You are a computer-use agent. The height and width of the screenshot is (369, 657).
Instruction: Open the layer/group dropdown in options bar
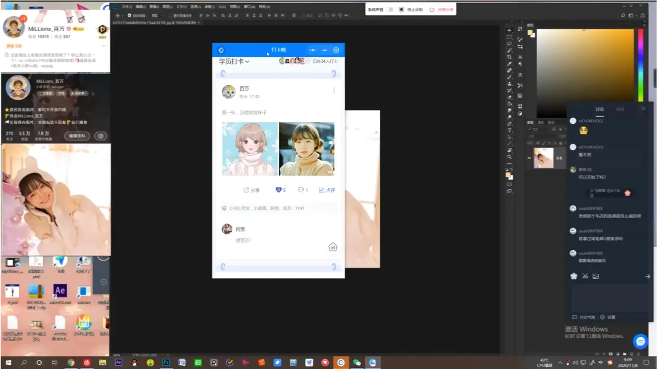(157, 16)
